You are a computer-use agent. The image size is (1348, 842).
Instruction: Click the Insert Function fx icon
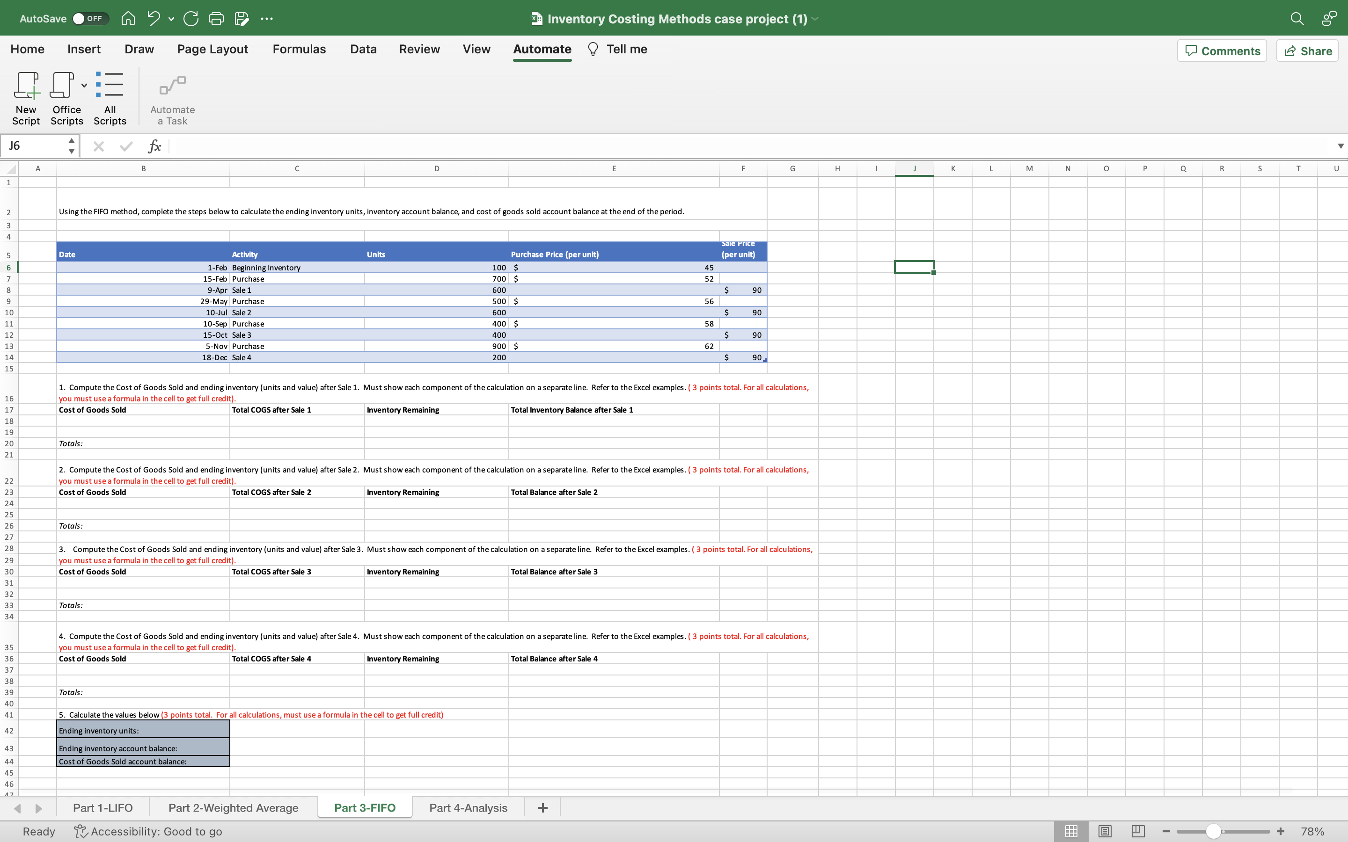[154, 146]
